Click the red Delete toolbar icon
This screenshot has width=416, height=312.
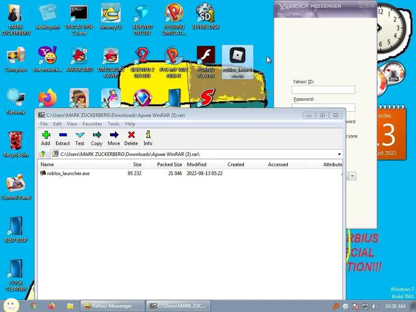pos(131,138)
